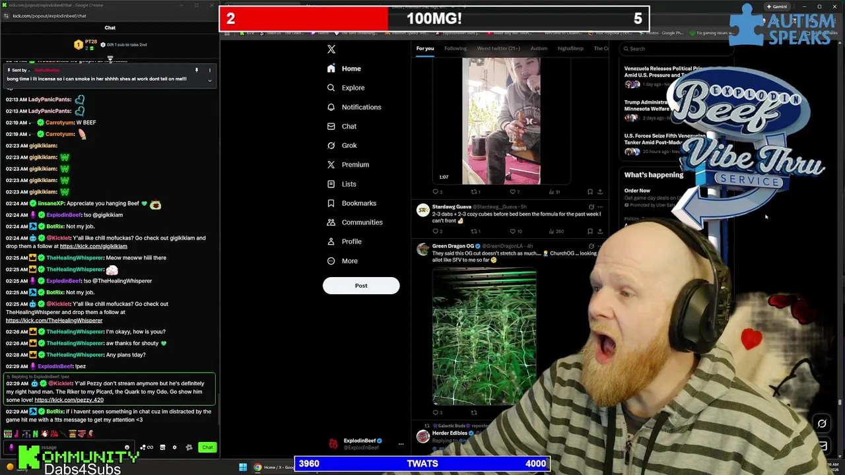The image size is (845, 475).
Task: Open Home in X sidebar
Action: (x=344, y=69)
